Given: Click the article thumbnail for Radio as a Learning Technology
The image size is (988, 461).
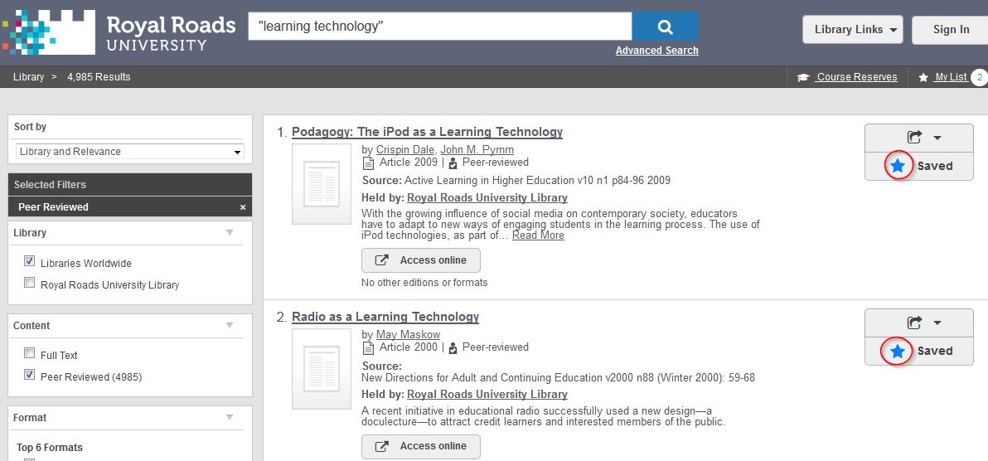Looking at the screenshot, I should [322, 369].
